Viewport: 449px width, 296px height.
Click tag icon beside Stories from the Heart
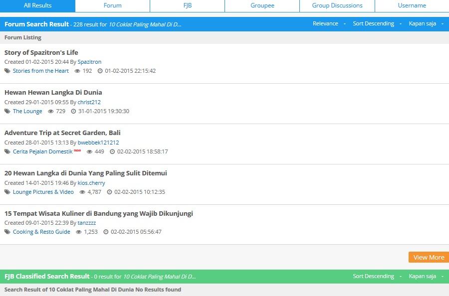point(7,71)
